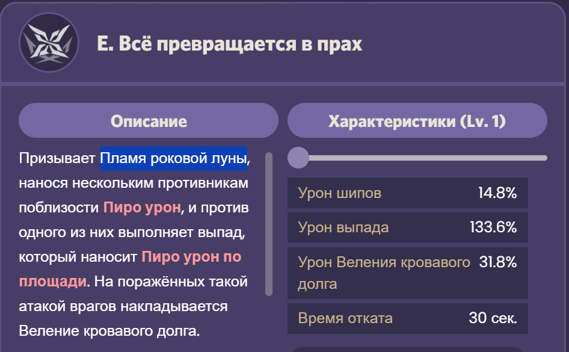Image resolution: width=569 pixels, height=352 pixels.
Task: Click the 'Время отката' stat row
Action: [x=408, y=318]
